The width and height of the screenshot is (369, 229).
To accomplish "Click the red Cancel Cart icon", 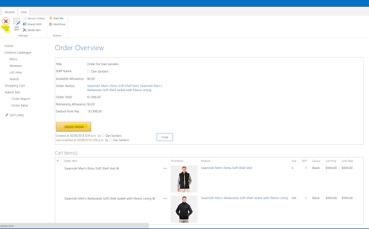I will (x=6, y=21).
